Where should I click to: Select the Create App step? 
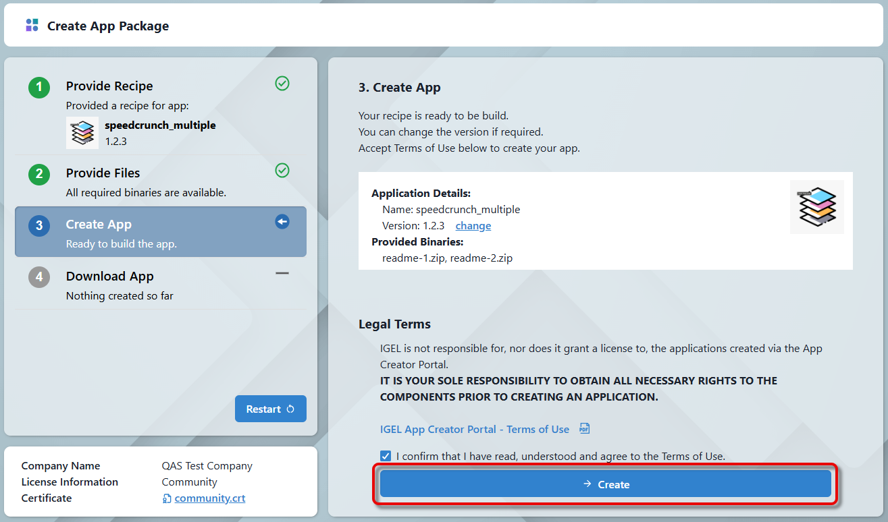pos(161,232)
